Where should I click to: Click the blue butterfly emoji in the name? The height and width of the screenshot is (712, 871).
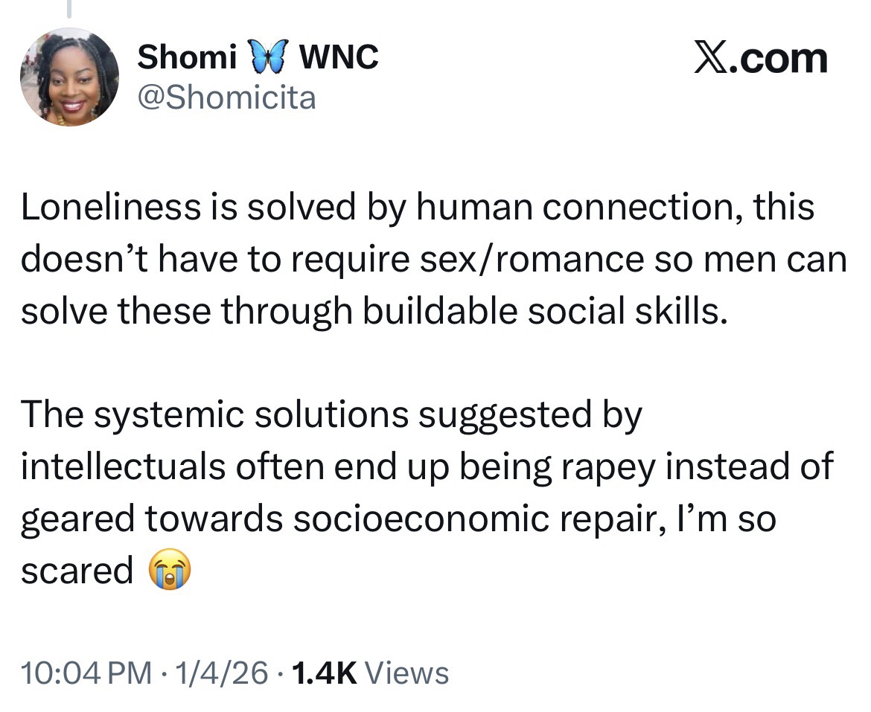click(267, 58)
